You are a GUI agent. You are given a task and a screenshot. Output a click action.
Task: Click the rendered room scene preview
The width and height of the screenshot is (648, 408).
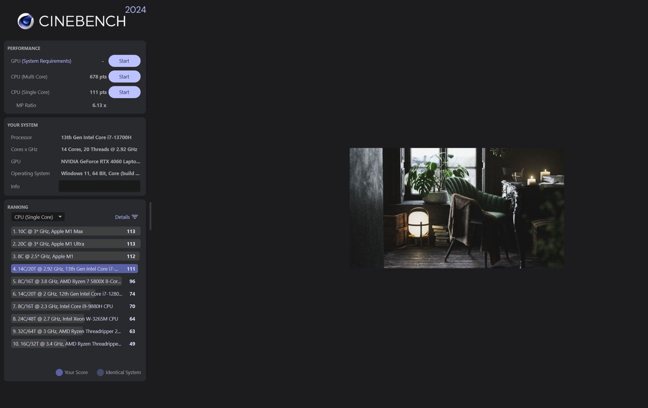click(x=457, y=208)
